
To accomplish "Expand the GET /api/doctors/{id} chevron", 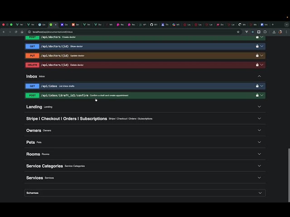I will 262,46.
